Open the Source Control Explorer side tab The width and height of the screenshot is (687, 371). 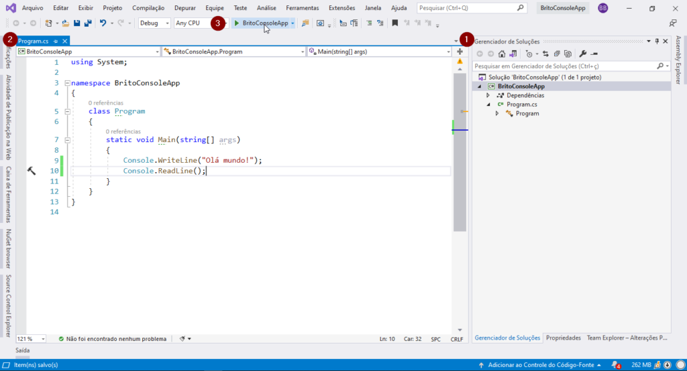pyautogui.click(x=8, y=306)
